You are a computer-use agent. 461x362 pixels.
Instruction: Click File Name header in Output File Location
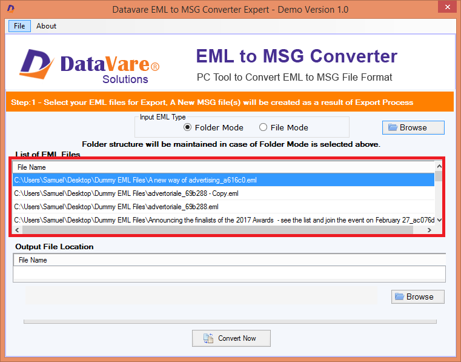(230, 260)
